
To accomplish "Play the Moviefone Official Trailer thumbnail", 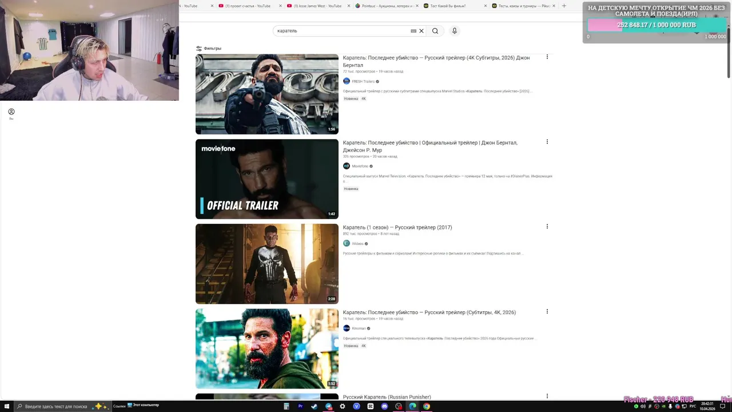I will pyautogui.click(x=267, y=179).
